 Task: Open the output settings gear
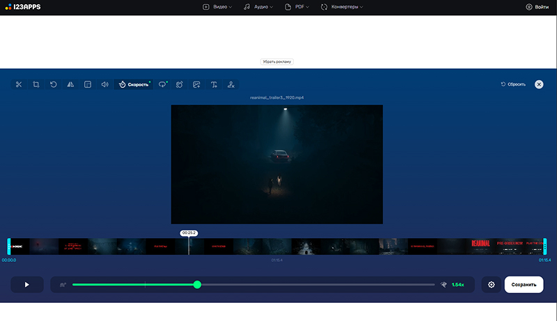point(492,285)
